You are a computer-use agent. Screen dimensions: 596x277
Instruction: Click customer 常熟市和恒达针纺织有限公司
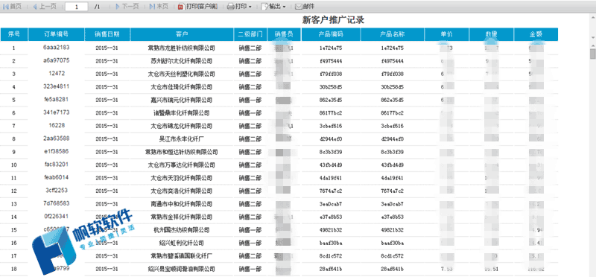pos(181,153)
